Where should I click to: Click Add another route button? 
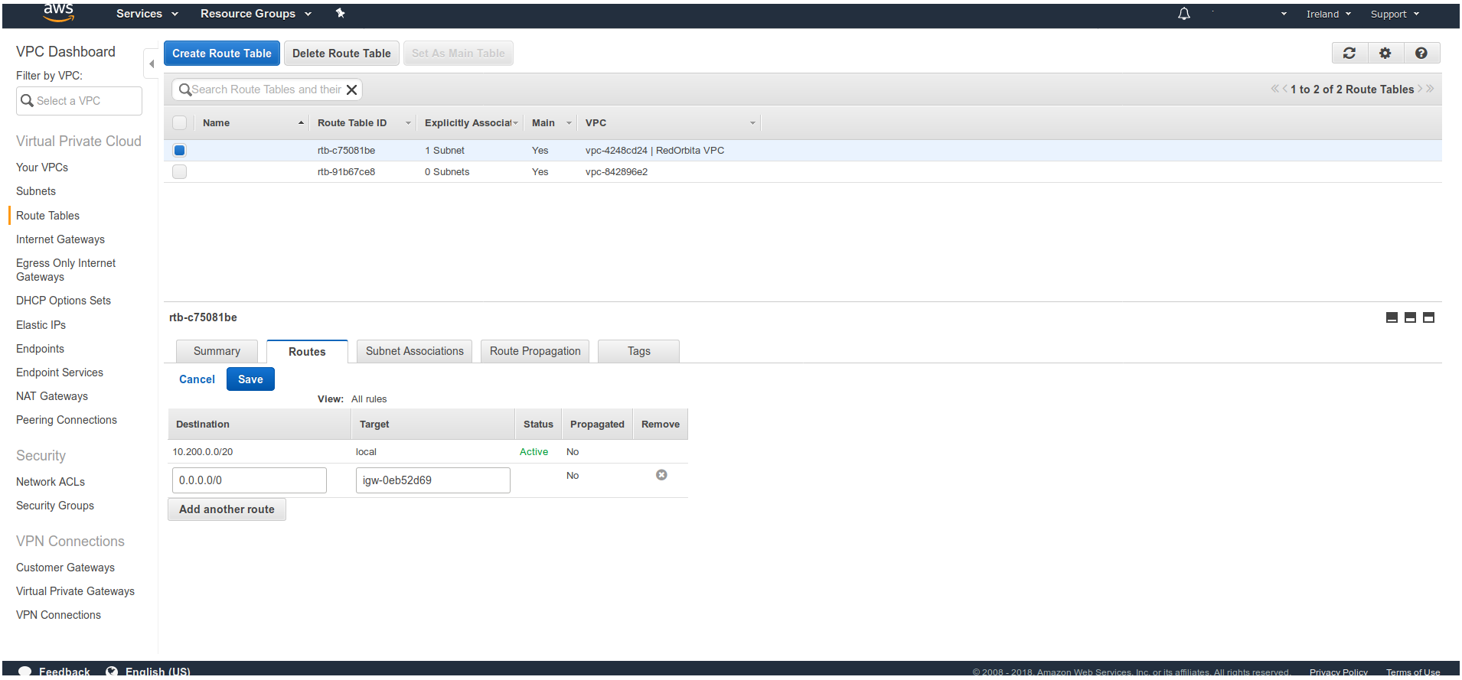[x=227, y=509]
